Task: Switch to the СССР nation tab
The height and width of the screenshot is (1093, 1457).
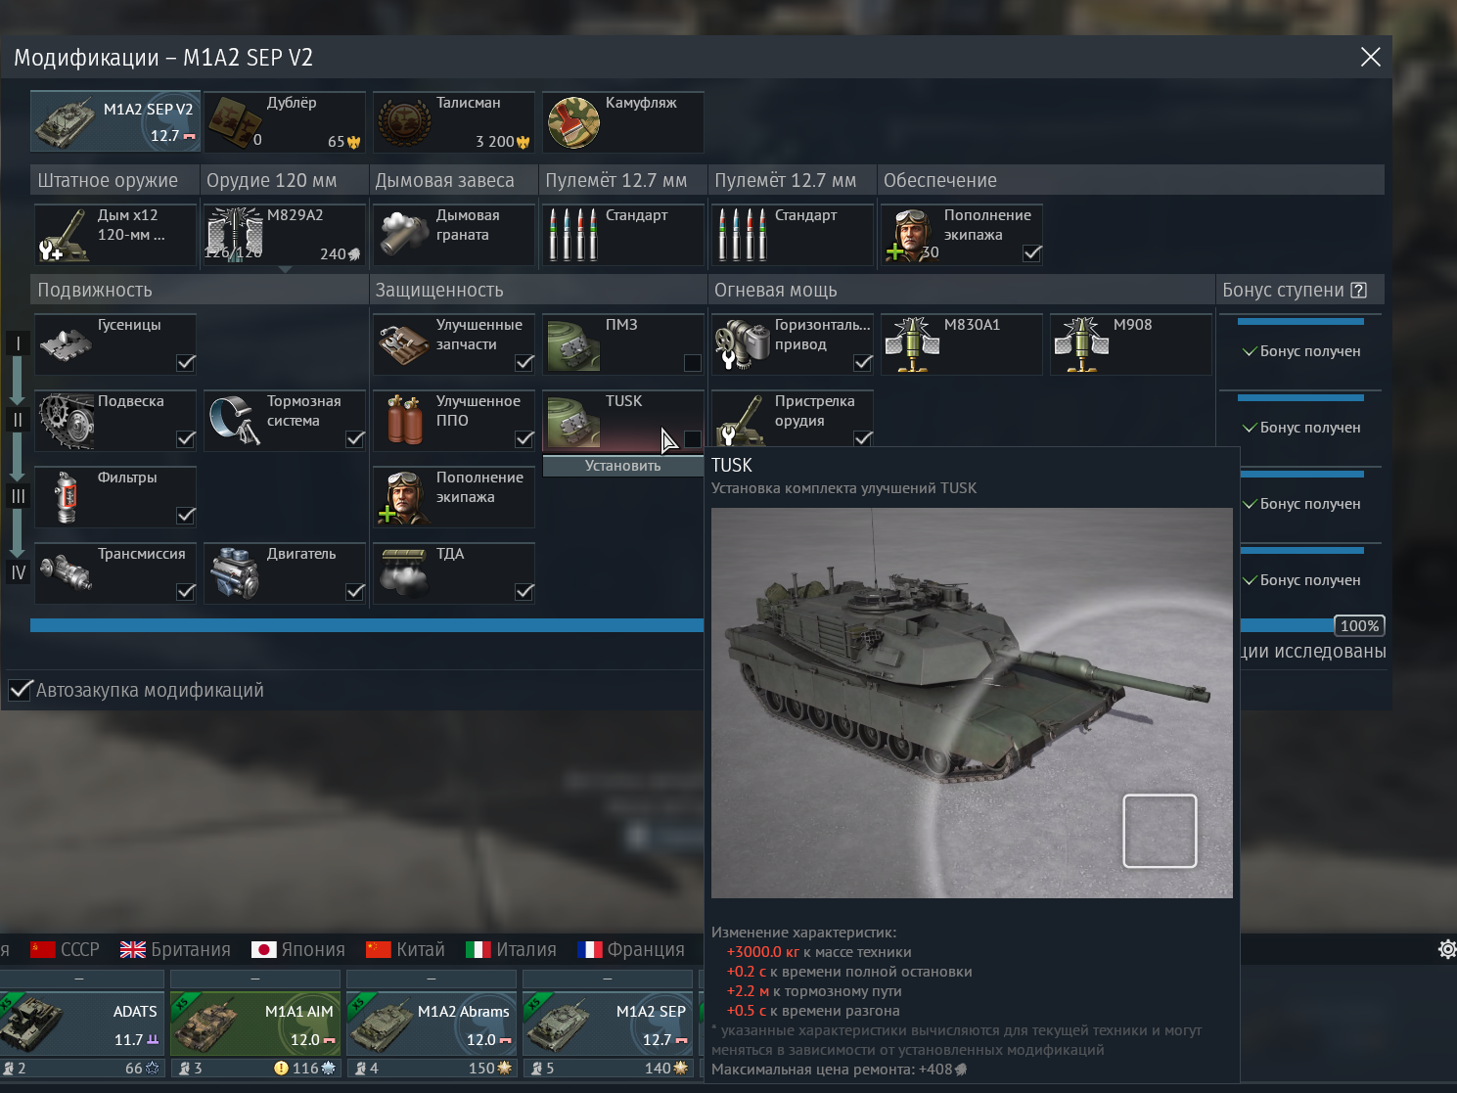Action: coord(66,949)
